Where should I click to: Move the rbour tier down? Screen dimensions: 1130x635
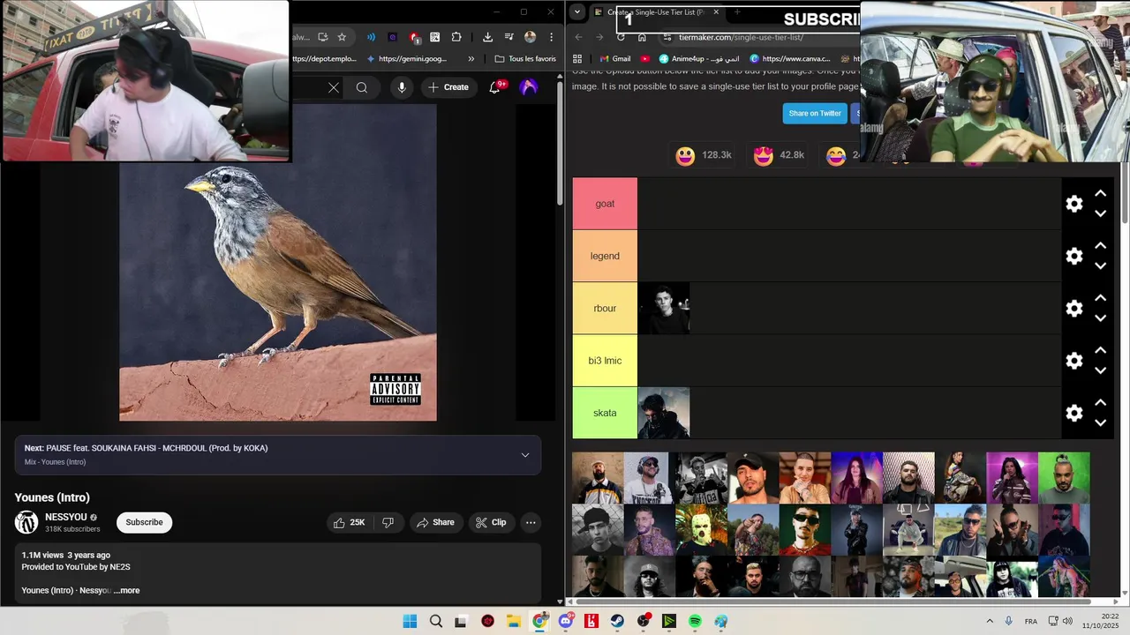[1100, 318]
